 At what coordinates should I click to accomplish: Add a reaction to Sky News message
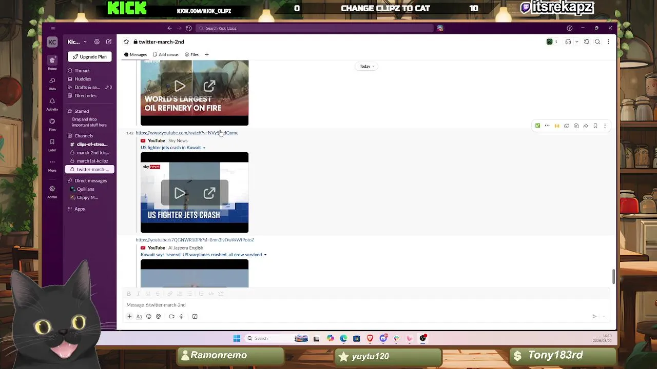coord(567,126)
